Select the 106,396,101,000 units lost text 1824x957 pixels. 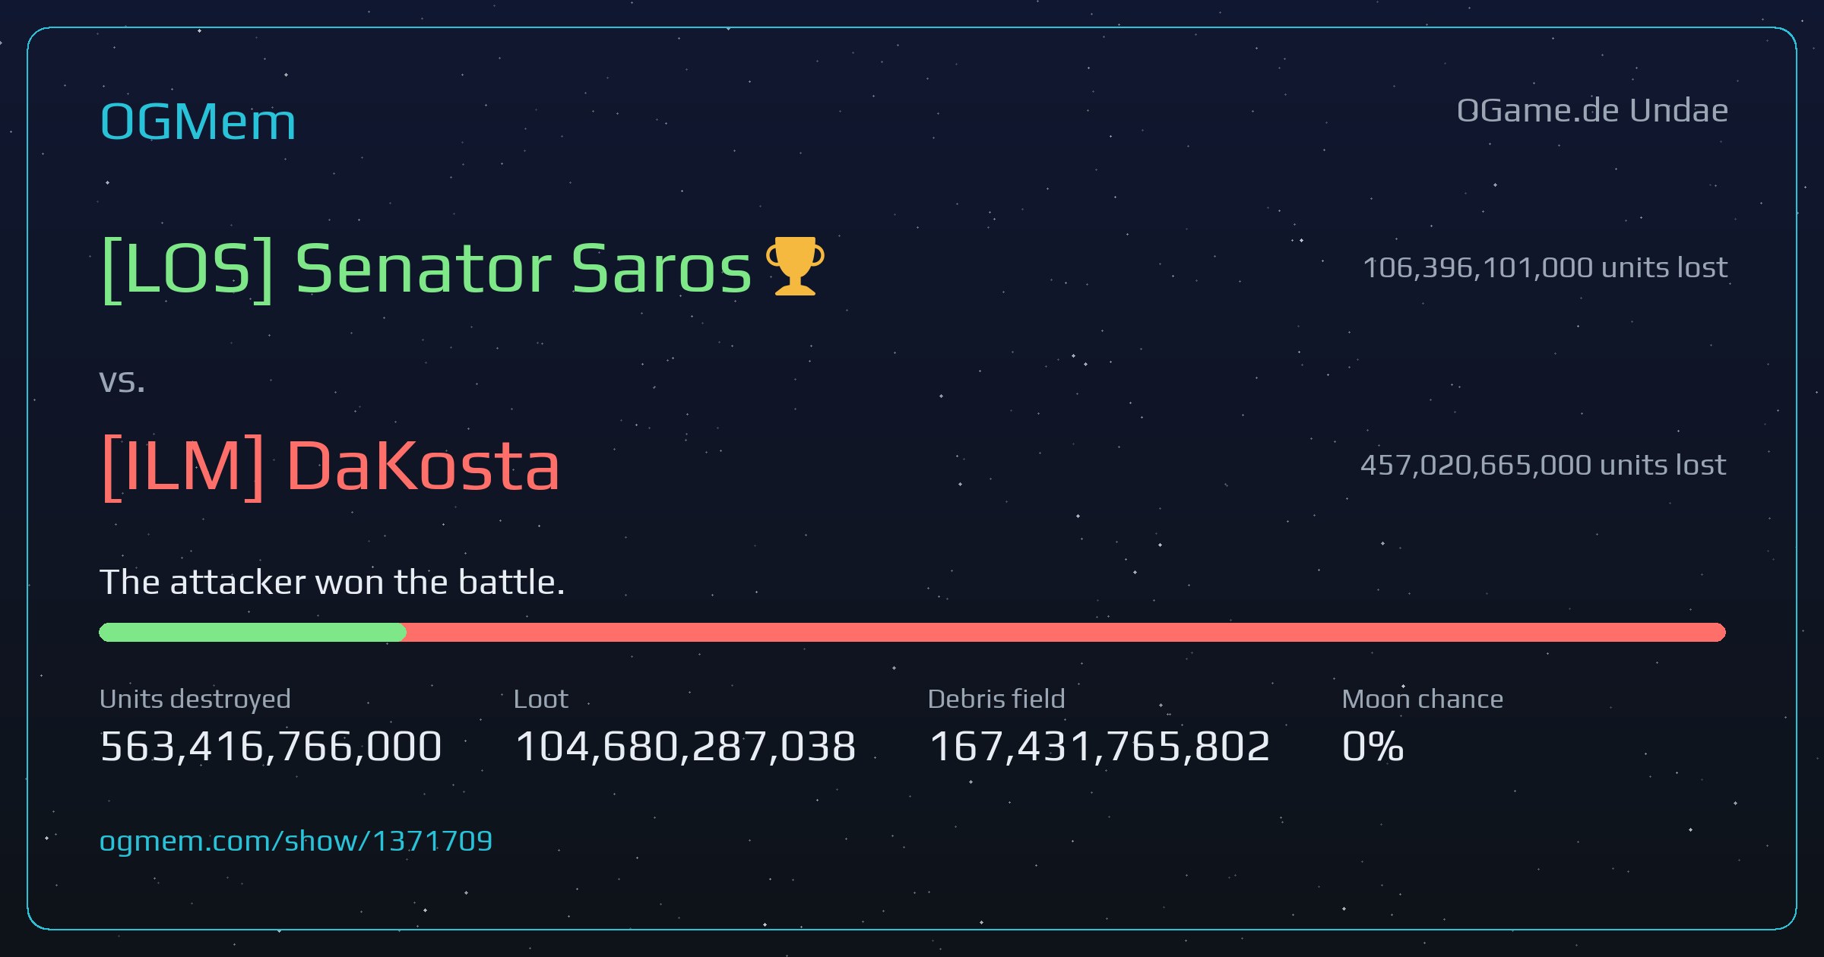coord(1545,267)
